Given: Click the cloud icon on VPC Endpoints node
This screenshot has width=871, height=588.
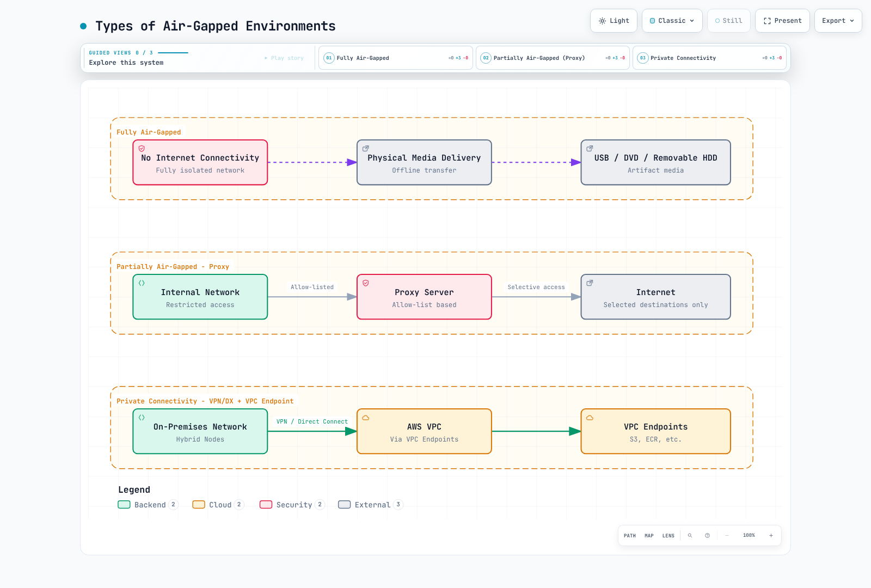Looking at the screenshot, I should click(590, 418).
